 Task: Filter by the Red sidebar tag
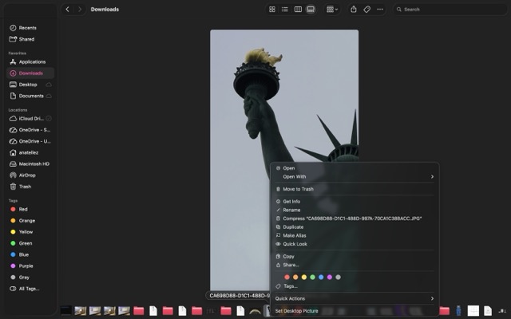30,209
